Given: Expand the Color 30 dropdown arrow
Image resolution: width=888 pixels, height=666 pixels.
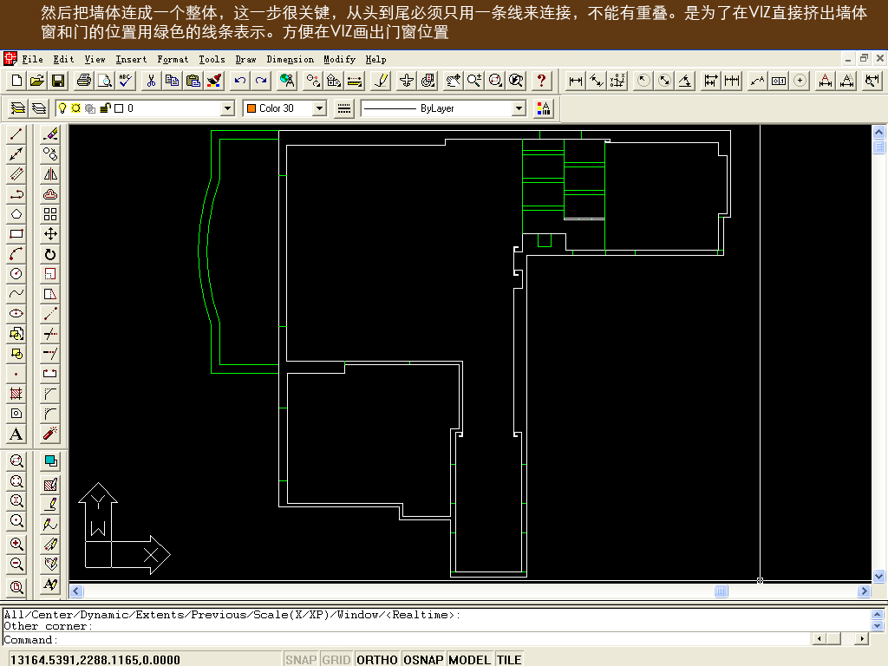Looking at the screenshot, I should point(319,108).
